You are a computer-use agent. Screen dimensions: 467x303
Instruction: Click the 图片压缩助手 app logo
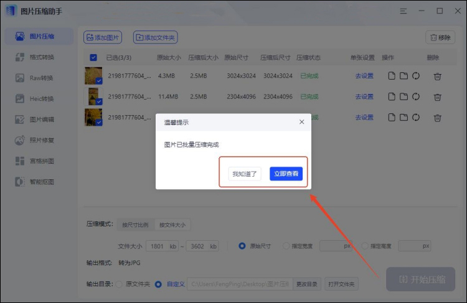tap(11, 11)
